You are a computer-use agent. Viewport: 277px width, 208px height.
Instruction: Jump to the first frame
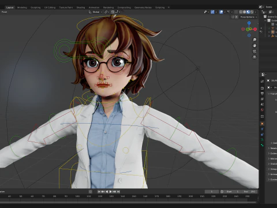[99, 192]
